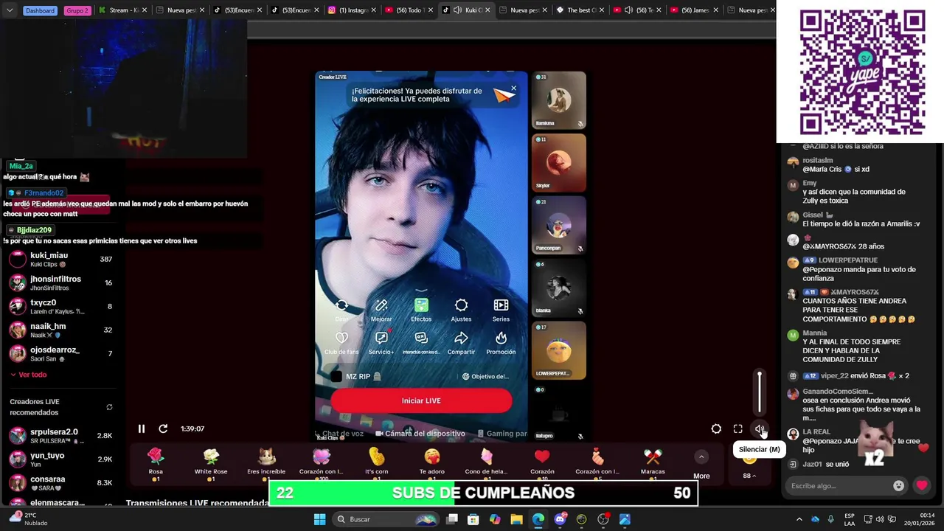Viewport: 944px width, 531px height.
Task: Open the Servicio+ icon
Action: (381, 343)
